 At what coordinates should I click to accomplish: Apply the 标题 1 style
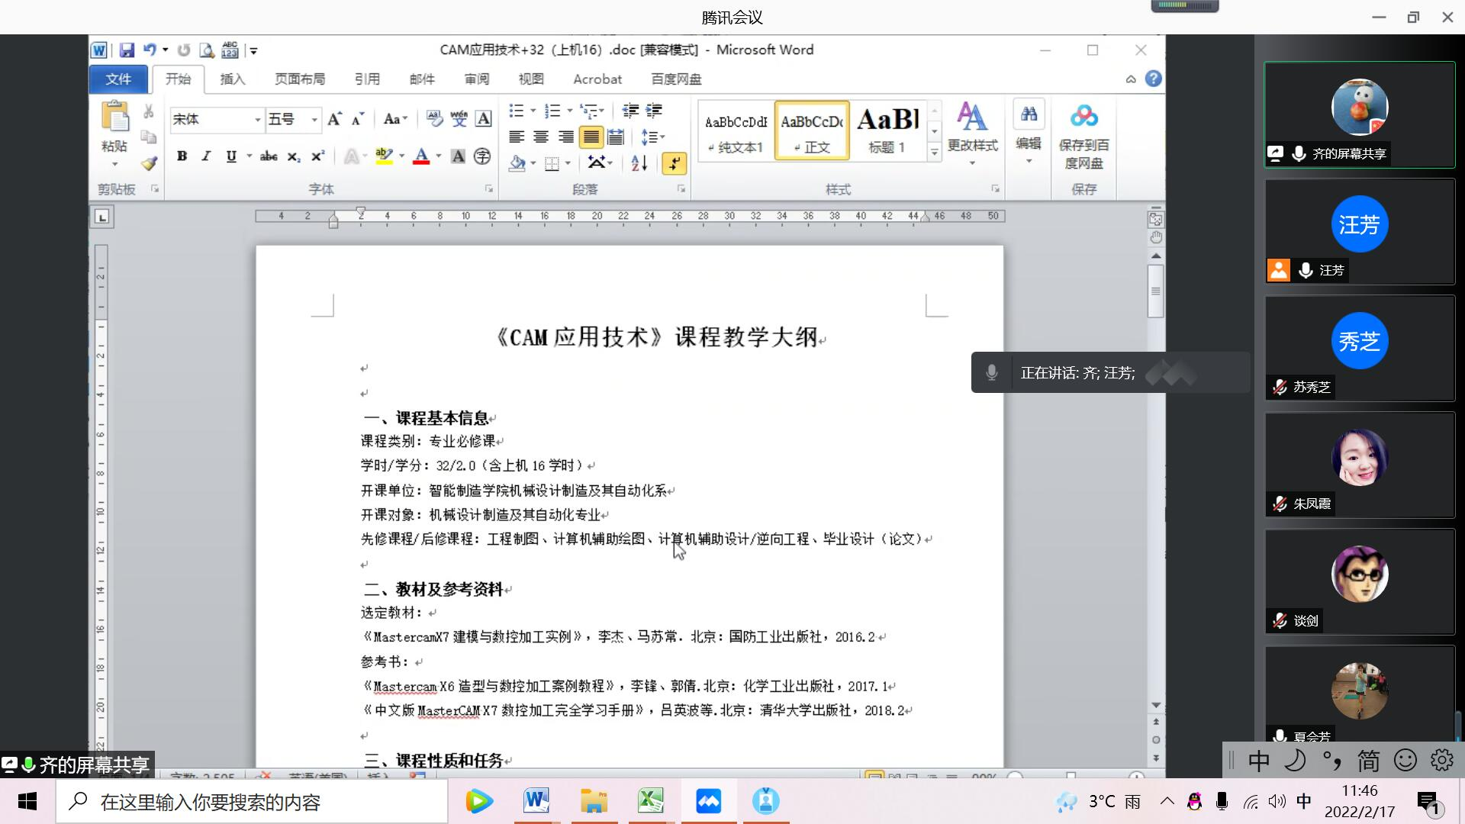(x=887, y=130)
